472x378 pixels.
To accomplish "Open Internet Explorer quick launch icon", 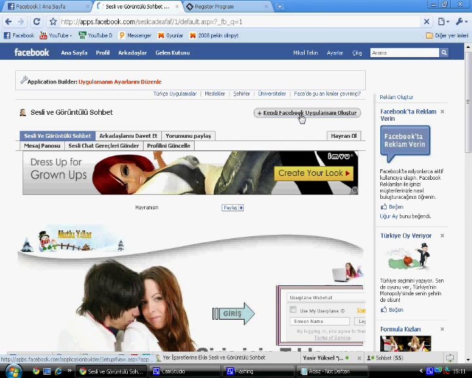I will tap(58, 371).
